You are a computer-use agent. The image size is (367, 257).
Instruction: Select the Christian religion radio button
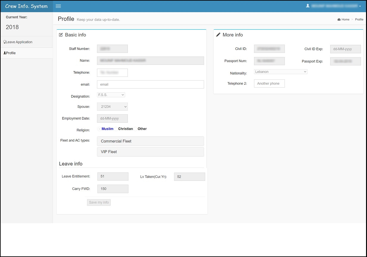(x=116, y=129)
